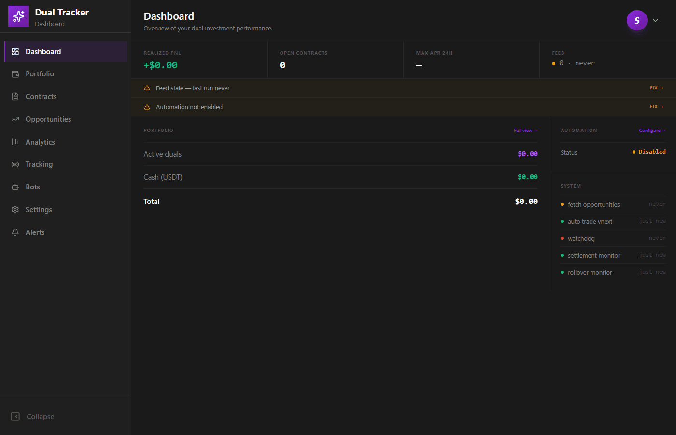Click the fetch opportunities status dot

(x=562, y=204)
